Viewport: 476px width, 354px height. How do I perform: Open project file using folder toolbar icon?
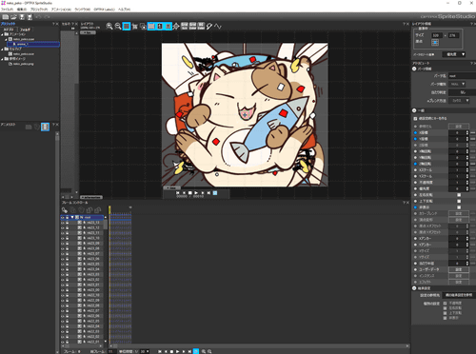(x=13, y=17)
